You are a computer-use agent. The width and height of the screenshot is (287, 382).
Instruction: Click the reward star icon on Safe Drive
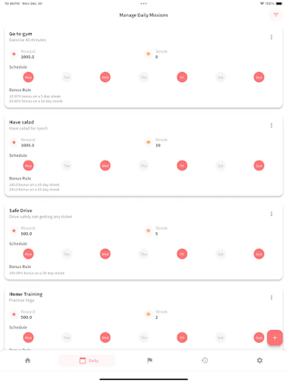14,231
